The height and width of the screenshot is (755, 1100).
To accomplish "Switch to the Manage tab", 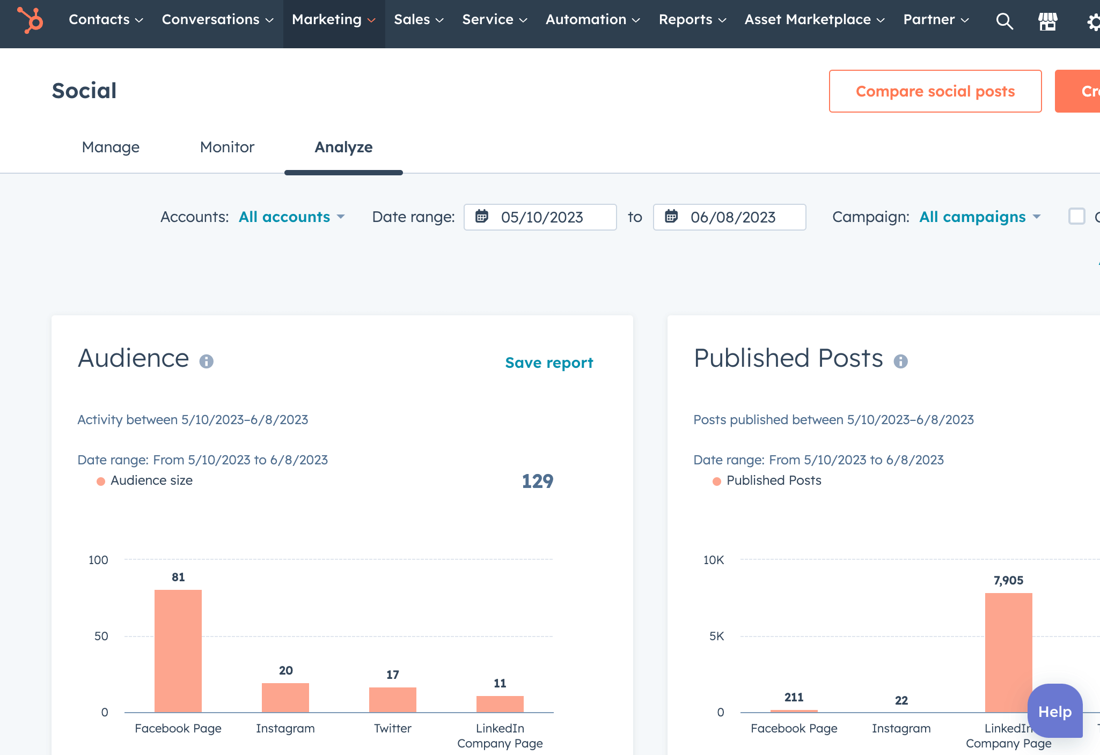I will (x=111, y=146).
